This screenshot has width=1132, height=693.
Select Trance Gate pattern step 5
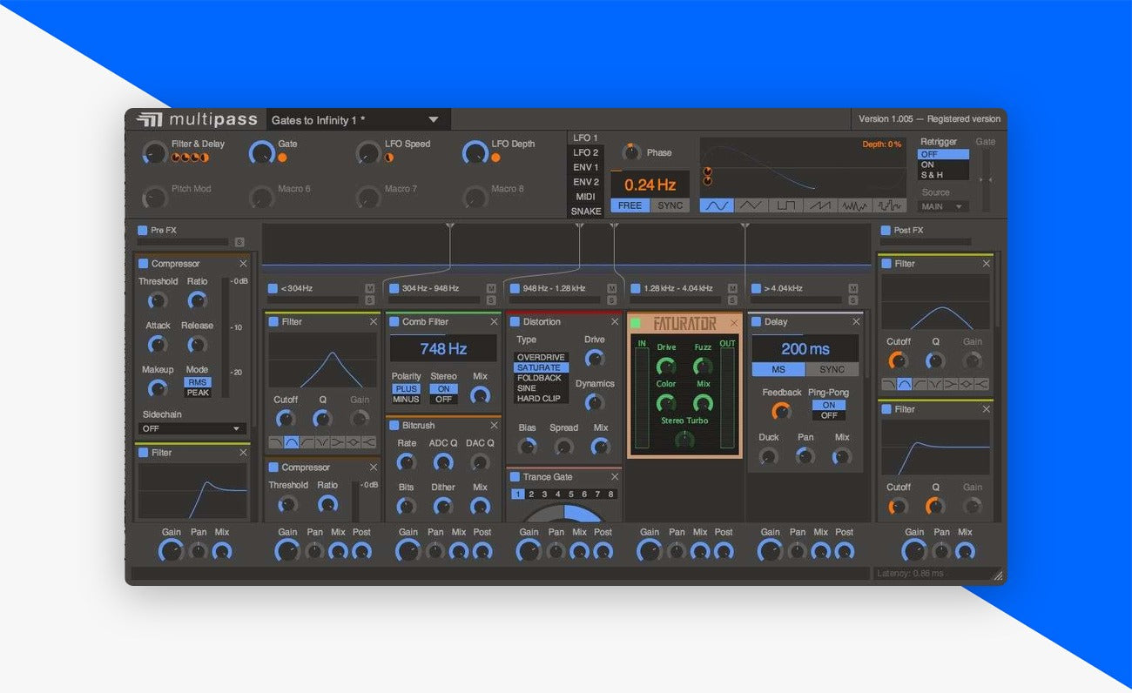coord(571,495)
